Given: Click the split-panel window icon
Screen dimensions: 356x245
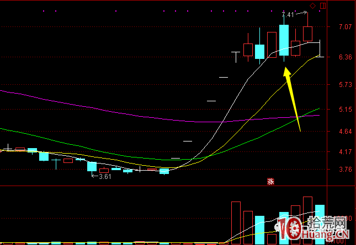Looking at the screenshot, I should (323, 6).
